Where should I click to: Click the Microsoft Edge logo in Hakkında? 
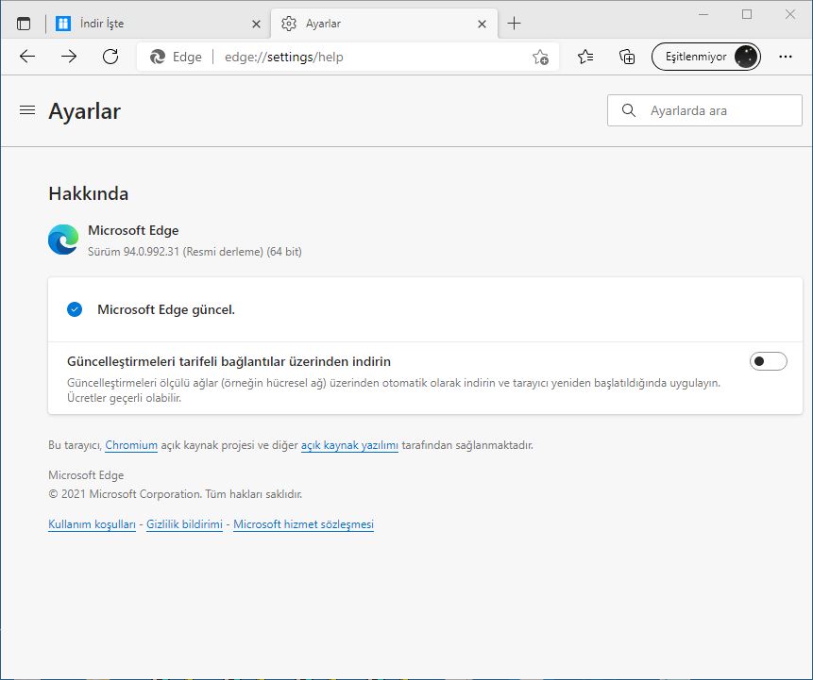coord(63,240)
